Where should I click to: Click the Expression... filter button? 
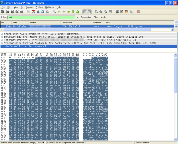86,17
